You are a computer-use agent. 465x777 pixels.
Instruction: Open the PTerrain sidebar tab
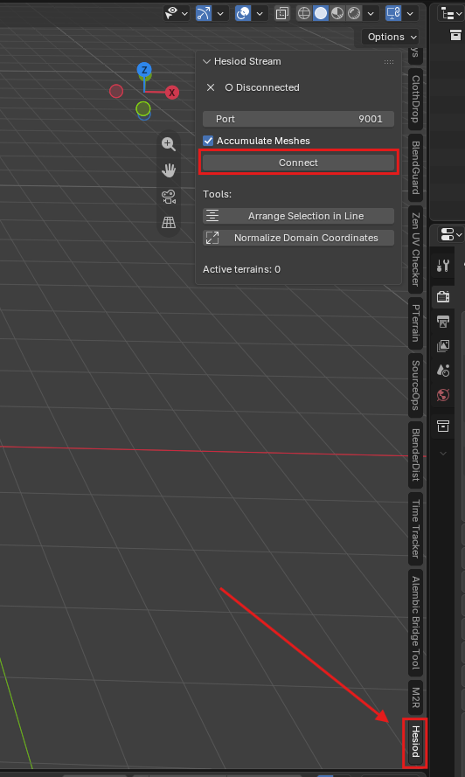point(415,323)
